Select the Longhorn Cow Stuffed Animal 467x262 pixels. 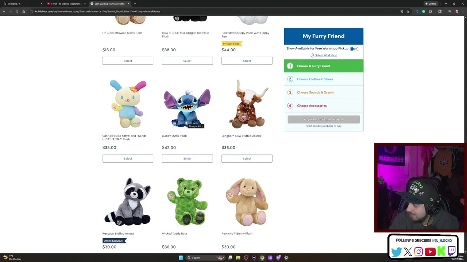coord(247,159)
